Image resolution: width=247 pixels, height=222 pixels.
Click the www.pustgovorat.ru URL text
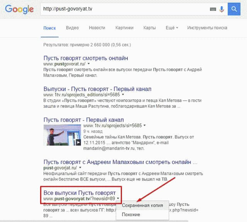pyautogui.click(x=64, y=64)
